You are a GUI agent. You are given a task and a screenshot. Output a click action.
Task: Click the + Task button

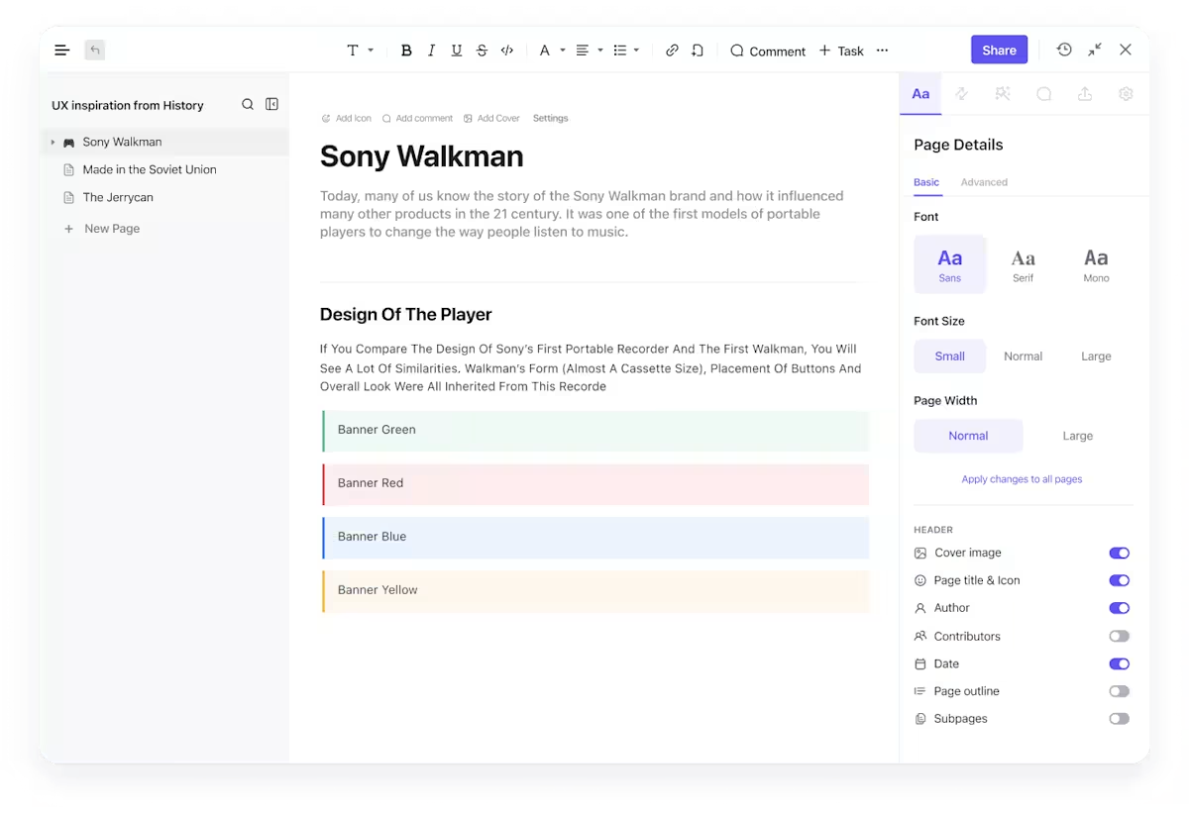tap(841, 51)
